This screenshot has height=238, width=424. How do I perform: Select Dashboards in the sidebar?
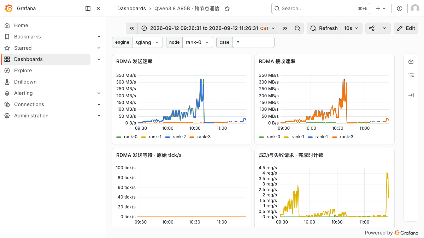[46, 59]
